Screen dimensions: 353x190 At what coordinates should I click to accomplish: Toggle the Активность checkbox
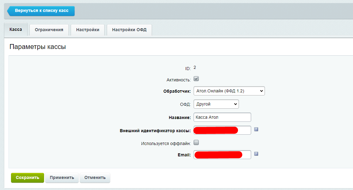[x=196, y=79]
